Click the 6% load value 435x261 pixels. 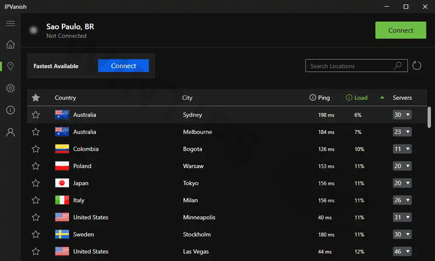358,115
